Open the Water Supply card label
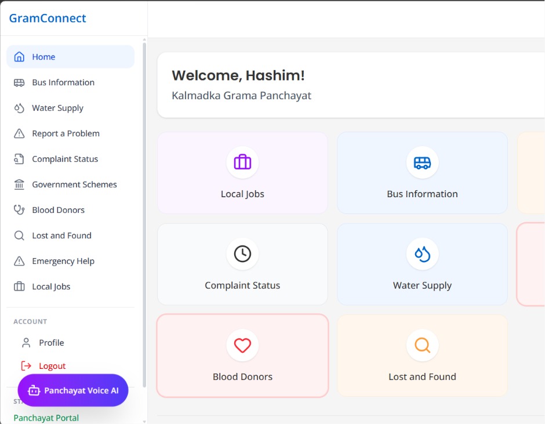545x424 pixels. pyautogui.click(x=422, y=285)
